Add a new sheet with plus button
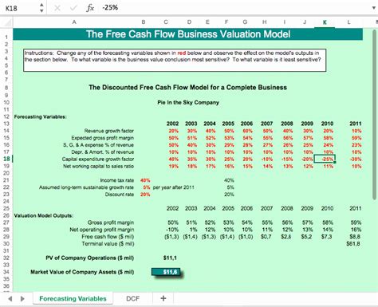 click(x=163, y=298)
